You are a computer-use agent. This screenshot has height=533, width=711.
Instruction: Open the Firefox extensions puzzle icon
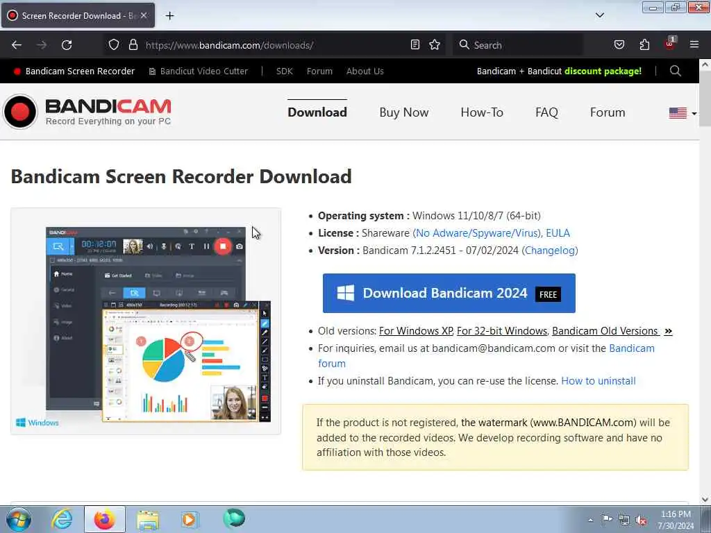point(644,44)
